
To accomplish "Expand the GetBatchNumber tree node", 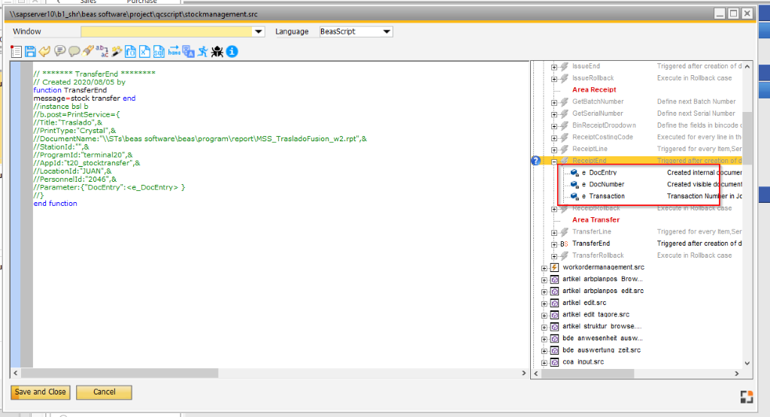I will point(554,102).
